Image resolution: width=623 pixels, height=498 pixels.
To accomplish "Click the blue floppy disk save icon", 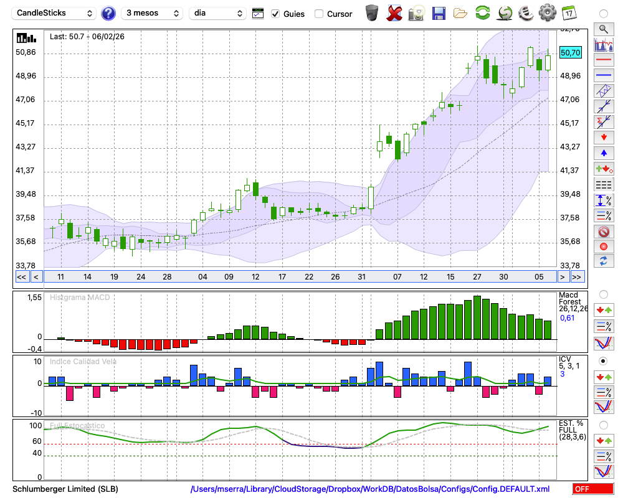I will point(439,13).
